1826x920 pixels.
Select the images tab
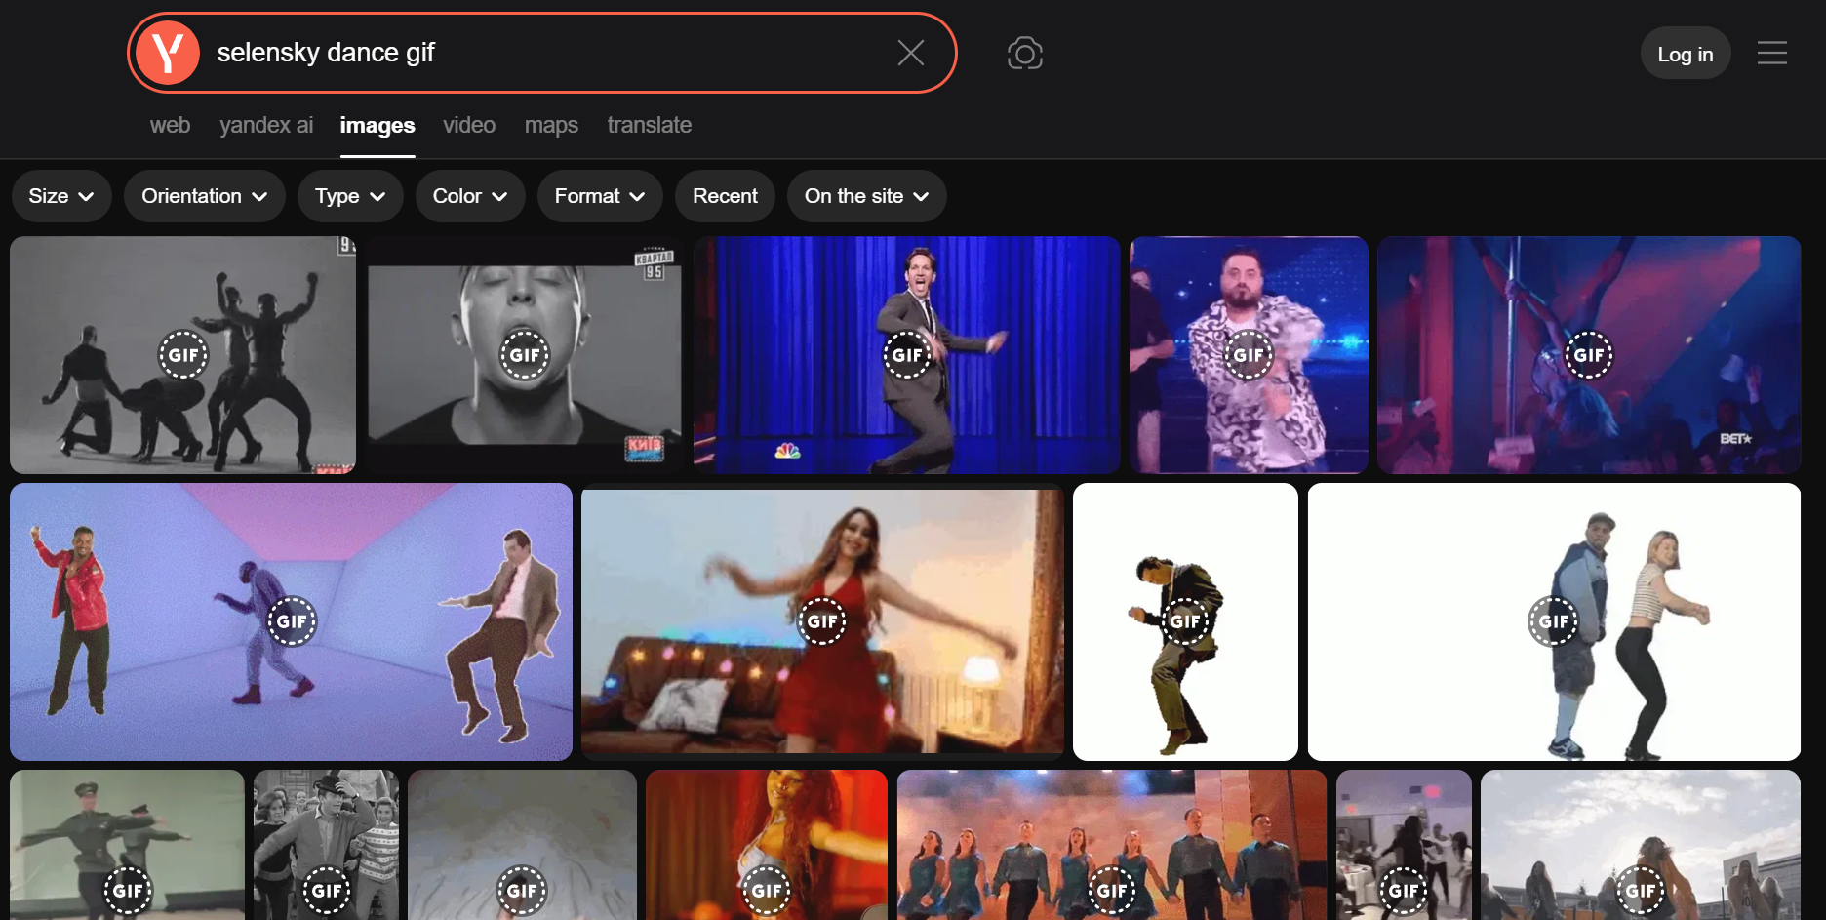pyautogui.click(x=377, y=125)
